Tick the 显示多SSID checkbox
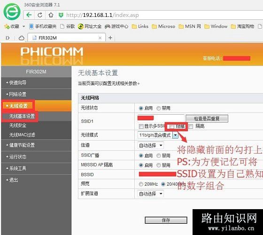263x235 pixels. coord(141,126)
